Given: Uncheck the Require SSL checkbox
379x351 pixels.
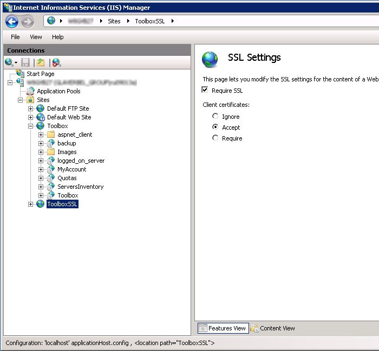Looking at the screenshot, I should 205,90.
